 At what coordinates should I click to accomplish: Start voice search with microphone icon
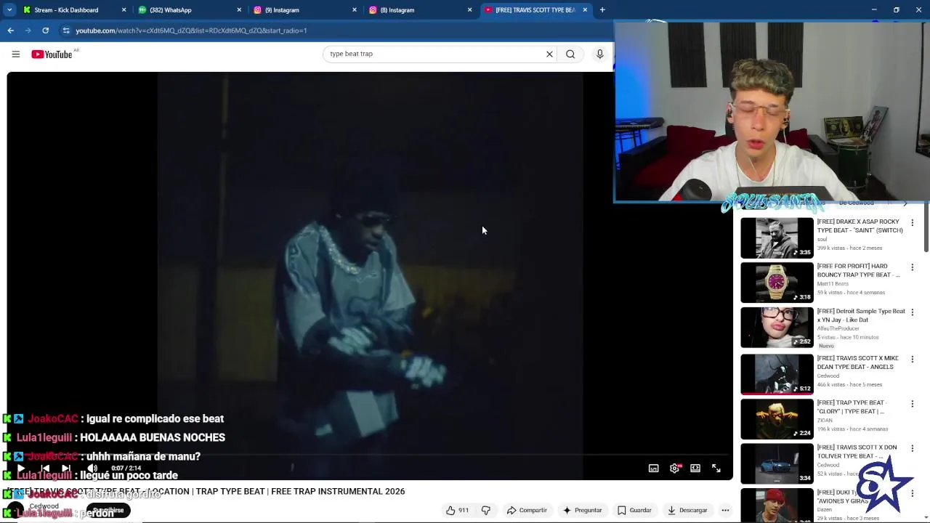599,54
